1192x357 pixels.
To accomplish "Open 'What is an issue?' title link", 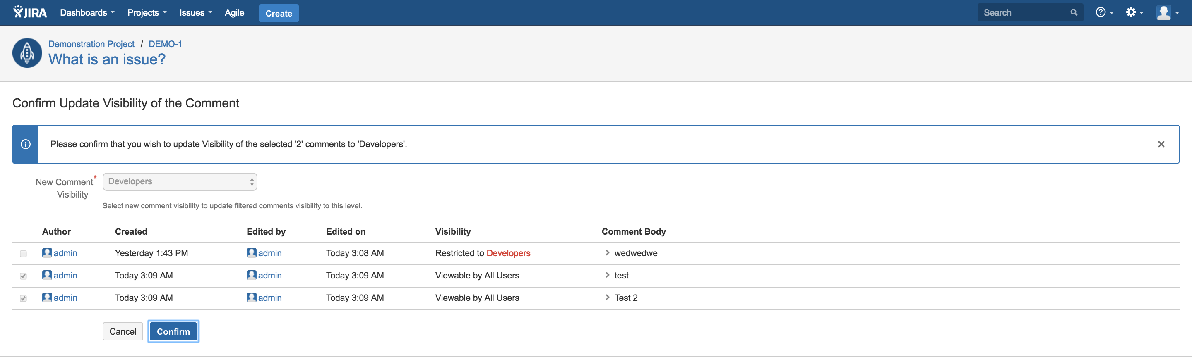I will point(107,59).
